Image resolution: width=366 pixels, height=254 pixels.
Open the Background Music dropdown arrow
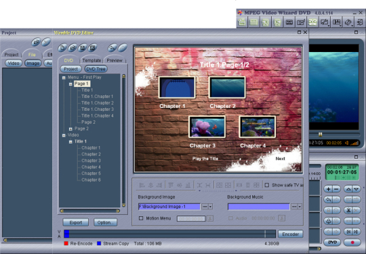[x=300, y=207]
